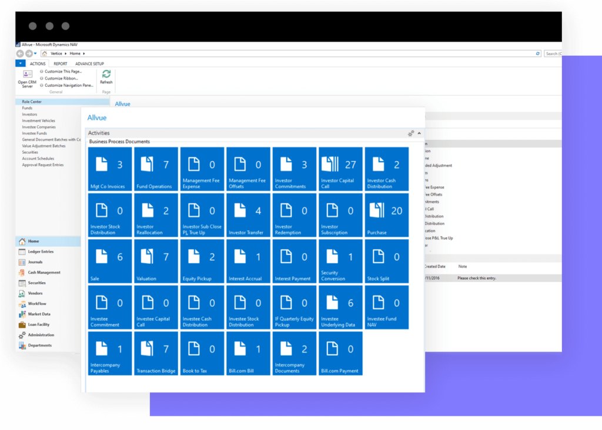Screen dimensions: 602x430
Task: Click Customize This Page option
Action: [x=61, y=71]
